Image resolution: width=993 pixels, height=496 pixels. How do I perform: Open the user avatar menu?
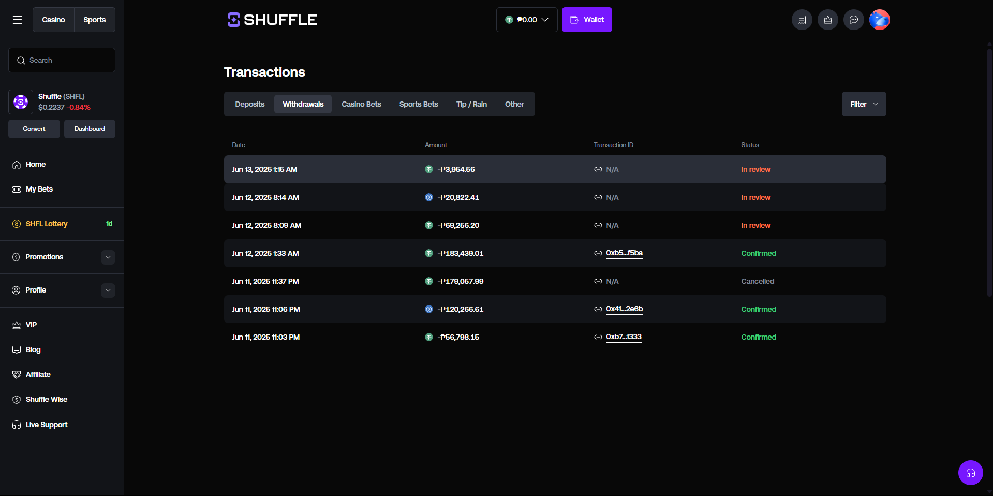pyautogui.click(x=879, y=20)
